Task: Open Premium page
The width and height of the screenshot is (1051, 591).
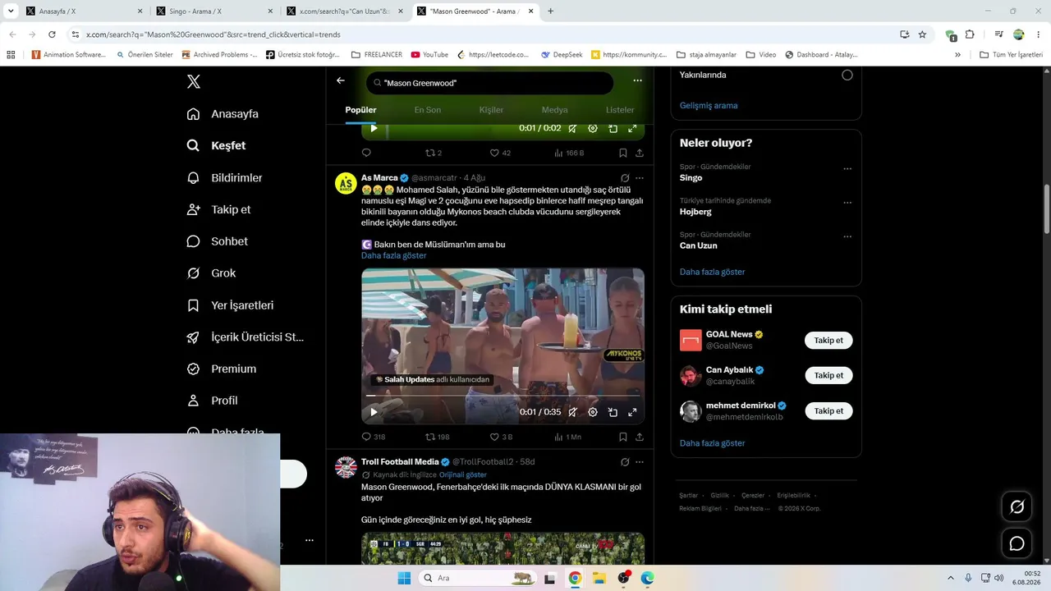Action: (222, 369)
